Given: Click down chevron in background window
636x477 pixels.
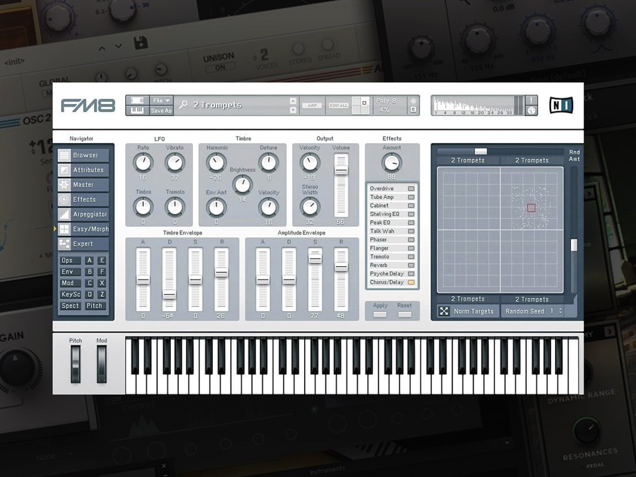Looking at the screenshot, I should pos(119,46).
